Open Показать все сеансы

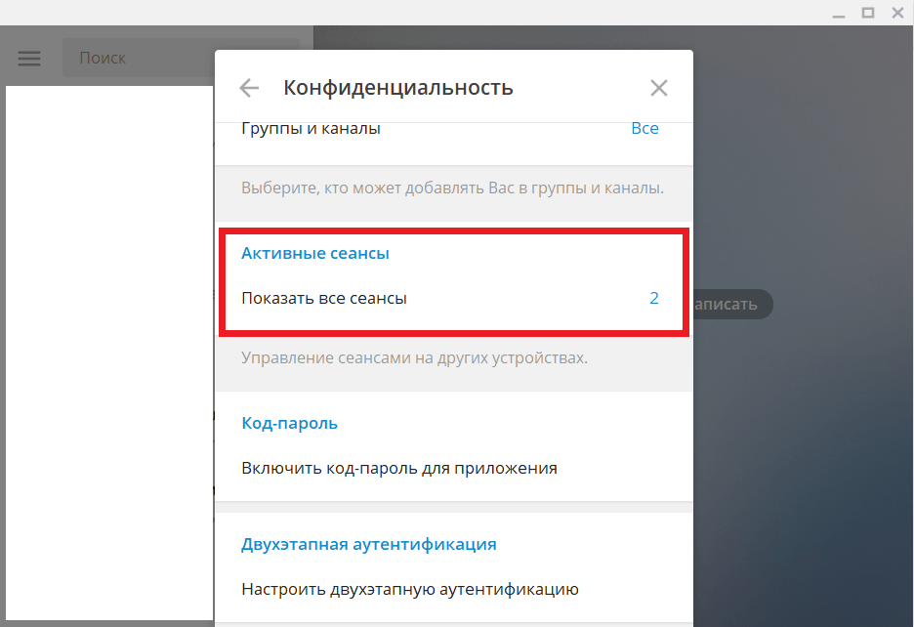pyautogui.click(x=324, y=299)
